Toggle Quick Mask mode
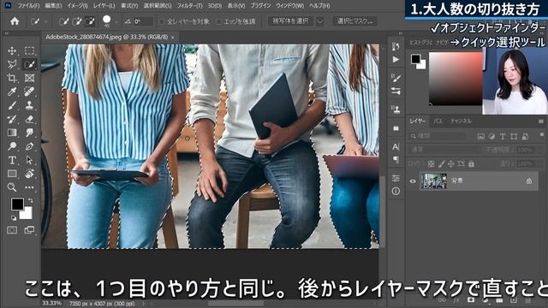 pyautogui.click(x=12, y=230)
